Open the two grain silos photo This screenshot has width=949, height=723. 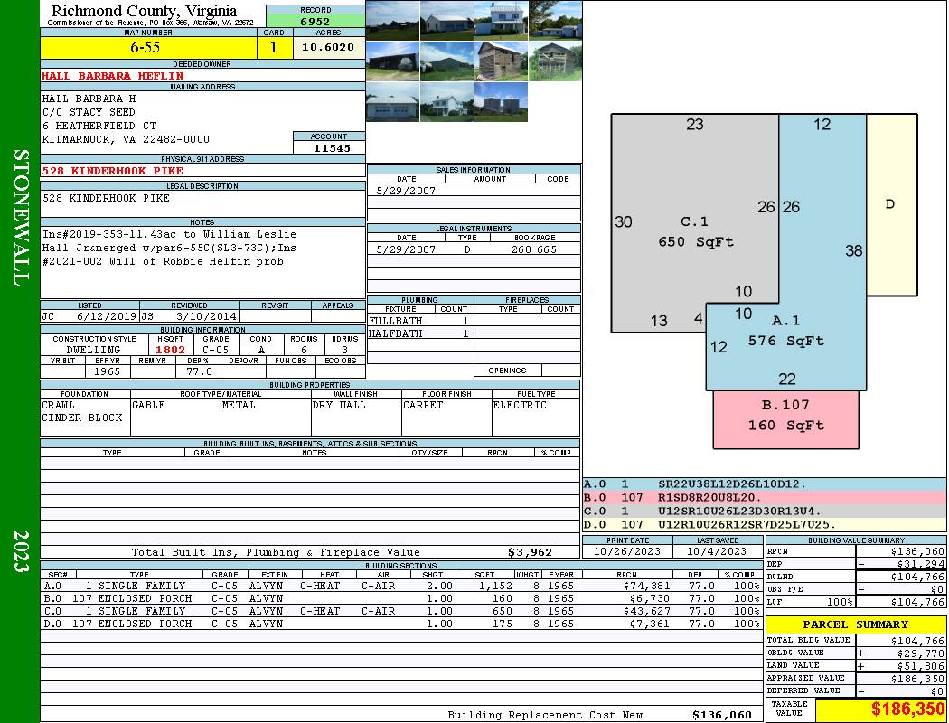[x=501, y=101]
